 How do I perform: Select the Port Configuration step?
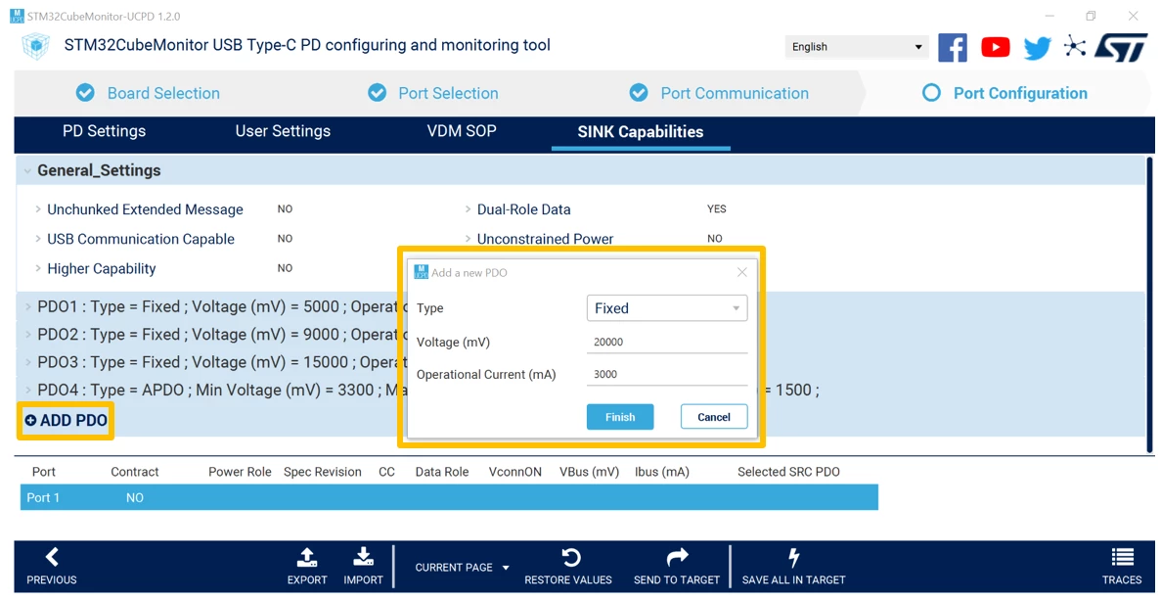pos(1005,93)
